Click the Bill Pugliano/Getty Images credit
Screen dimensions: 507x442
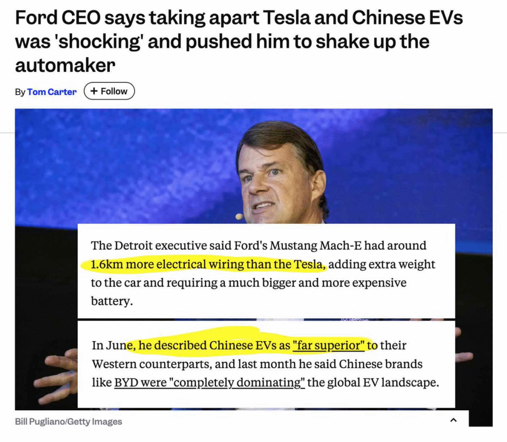tap(68, 421)
